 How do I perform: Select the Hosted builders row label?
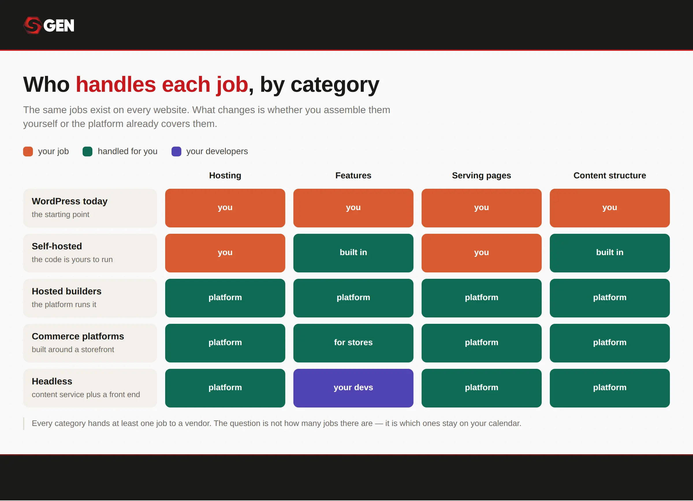[x=90, y=298]
